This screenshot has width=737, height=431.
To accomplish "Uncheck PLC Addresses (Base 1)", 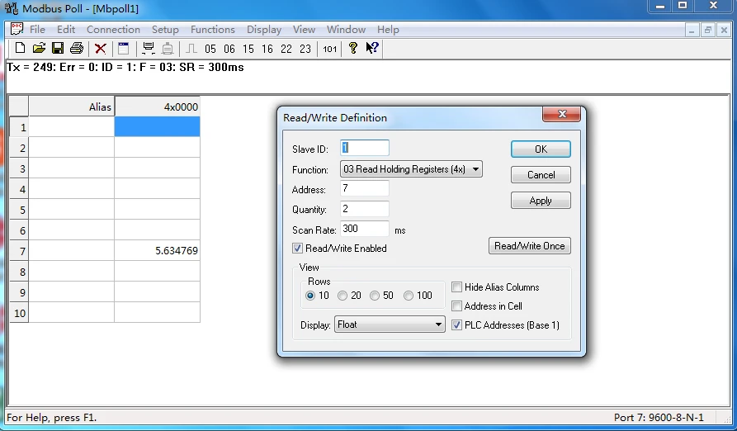I will [x=456, y=325].
